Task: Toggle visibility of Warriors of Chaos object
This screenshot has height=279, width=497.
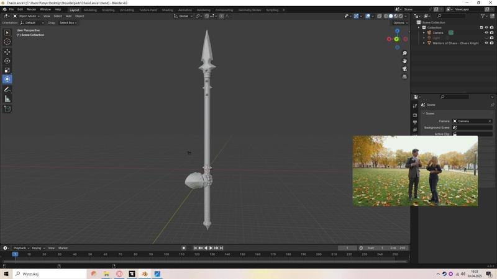Action: click(486, 43)
